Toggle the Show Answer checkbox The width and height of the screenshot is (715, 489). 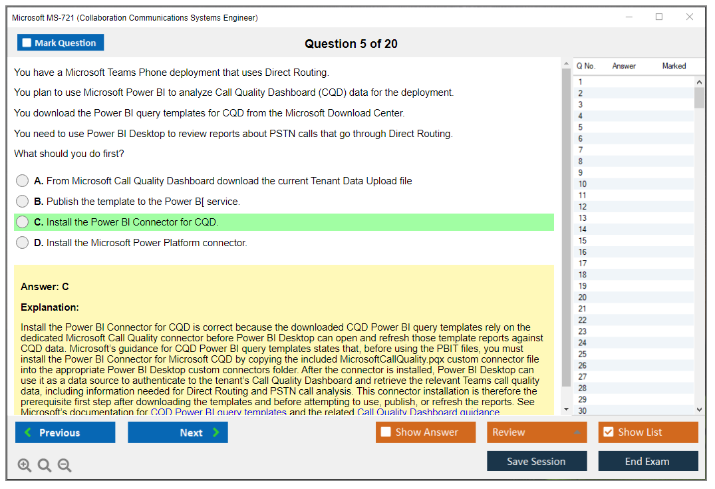[x=386, y=432]
